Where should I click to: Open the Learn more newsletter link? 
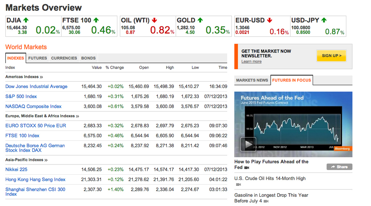point(251,62)
